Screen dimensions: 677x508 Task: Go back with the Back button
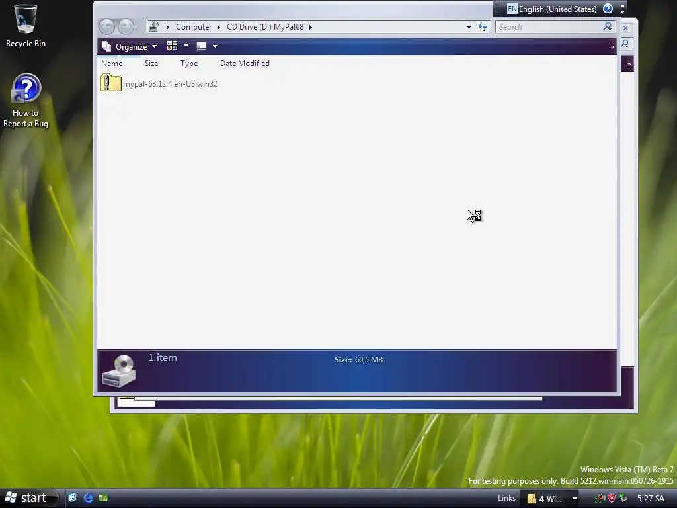tap(107, 26)
